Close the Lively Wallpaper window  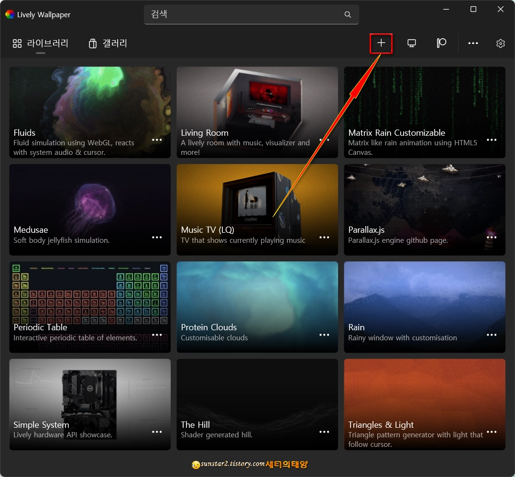(x=501, y=9)
